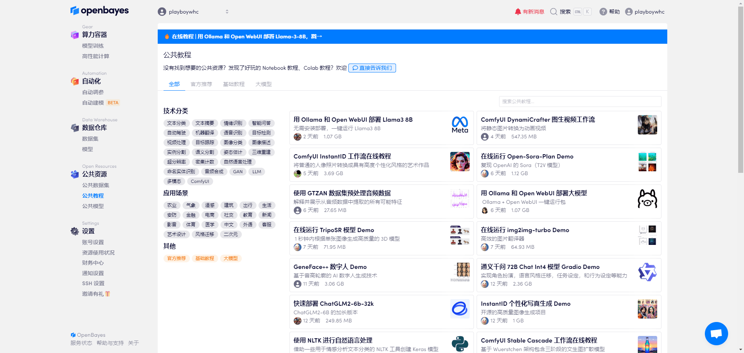Open the ComfyUI InstantID tutorial thumbnail
Screen dimensions: 744x353
coord(460,162)
